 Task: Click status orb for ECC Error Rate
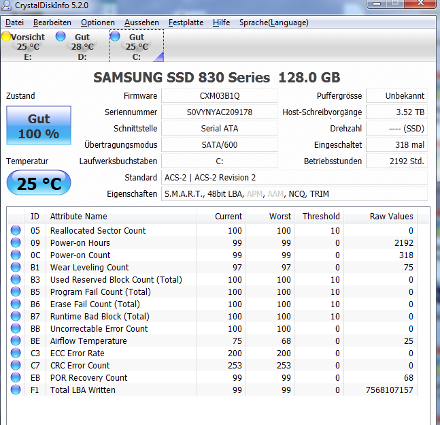[x=16, y=353]
